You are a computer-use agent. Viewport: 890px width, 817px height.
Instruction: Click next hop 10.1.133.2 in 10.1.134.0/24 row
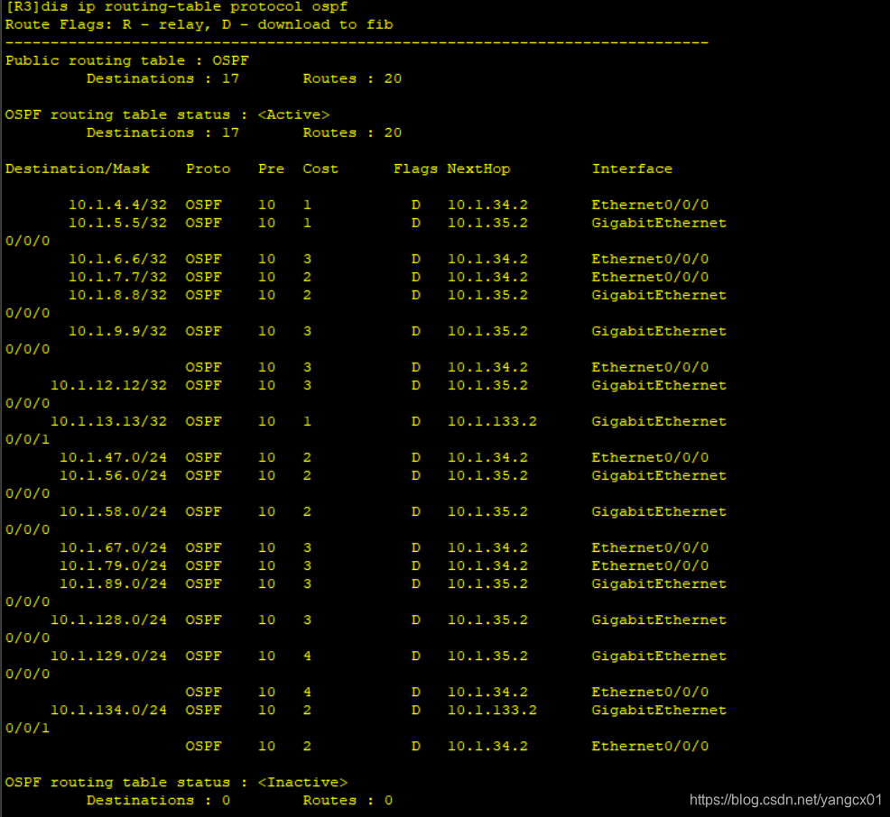(492, 711)
